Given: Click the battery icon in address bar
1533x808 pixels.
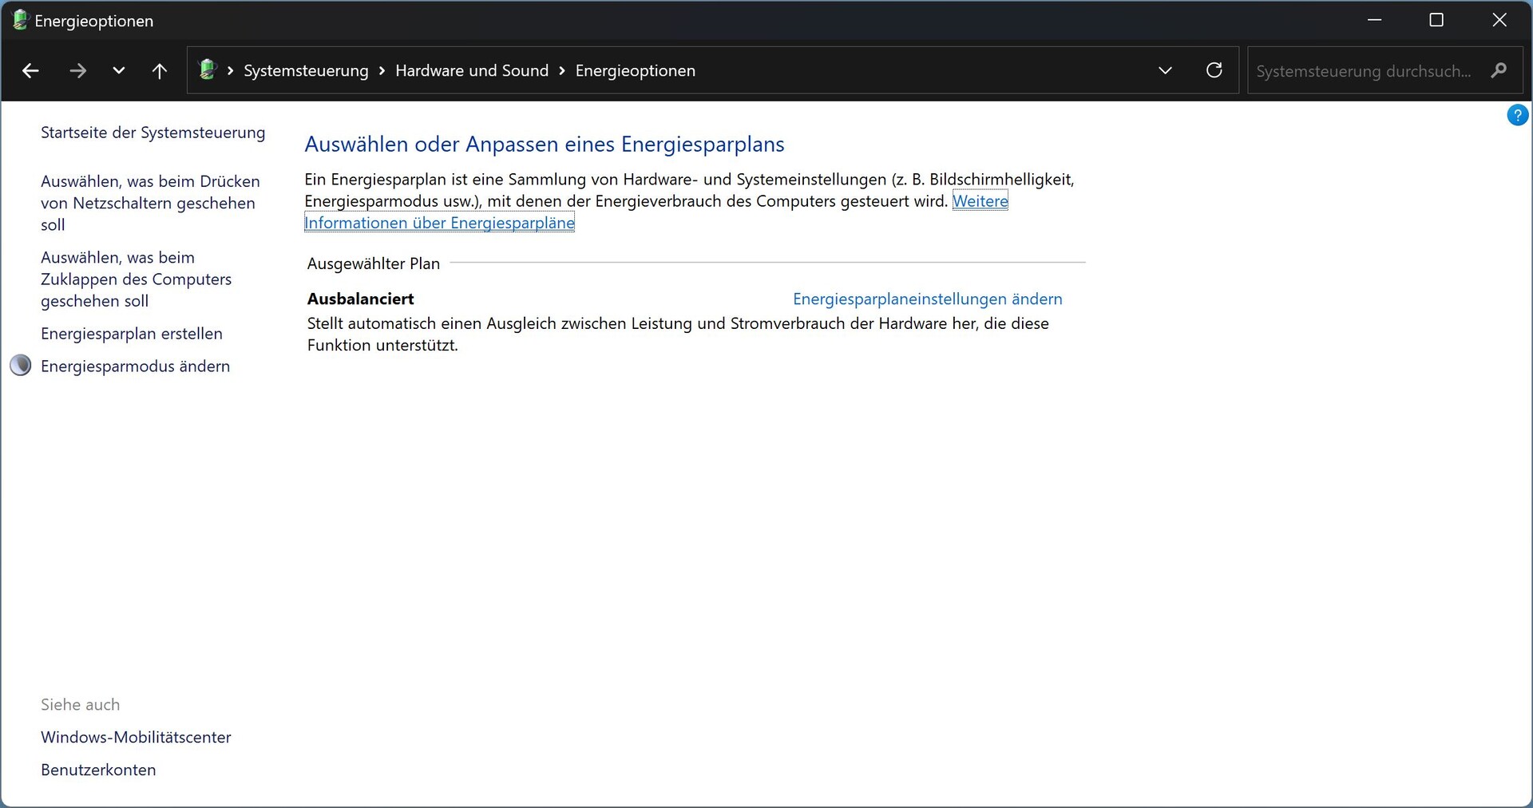Looking at the screenshot, I should click(x=208, y=70).
